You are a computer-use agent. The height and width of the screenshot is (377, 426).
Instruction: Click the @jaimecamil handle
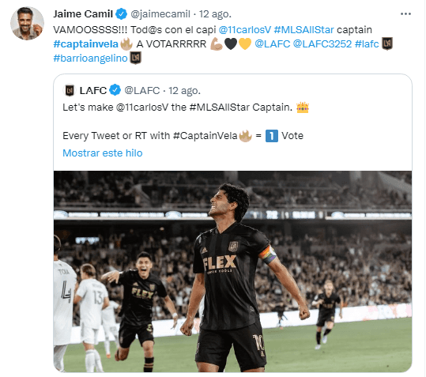point(160,14)
